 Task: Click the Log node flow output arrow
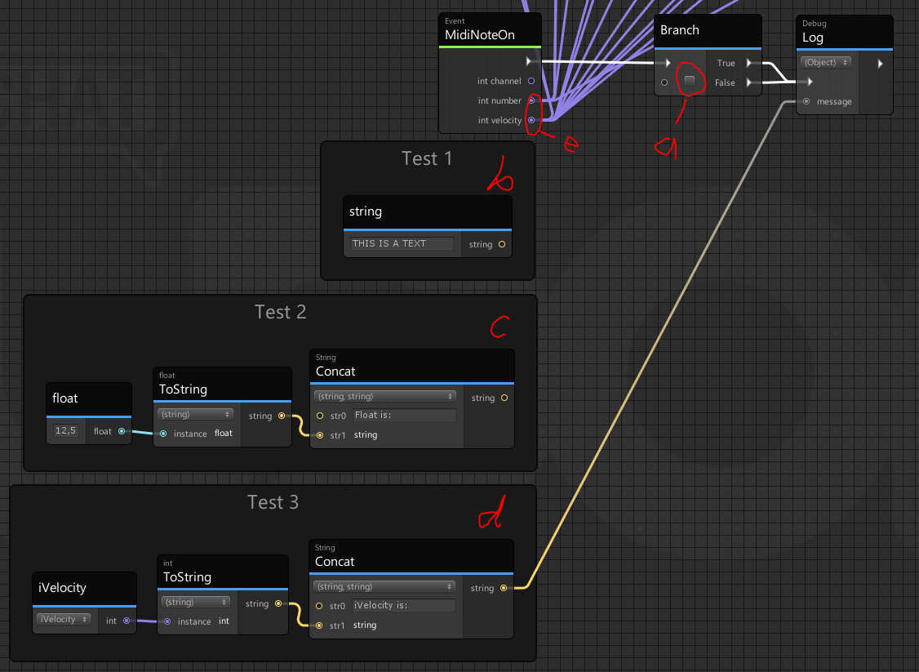(x=880, y=63)
